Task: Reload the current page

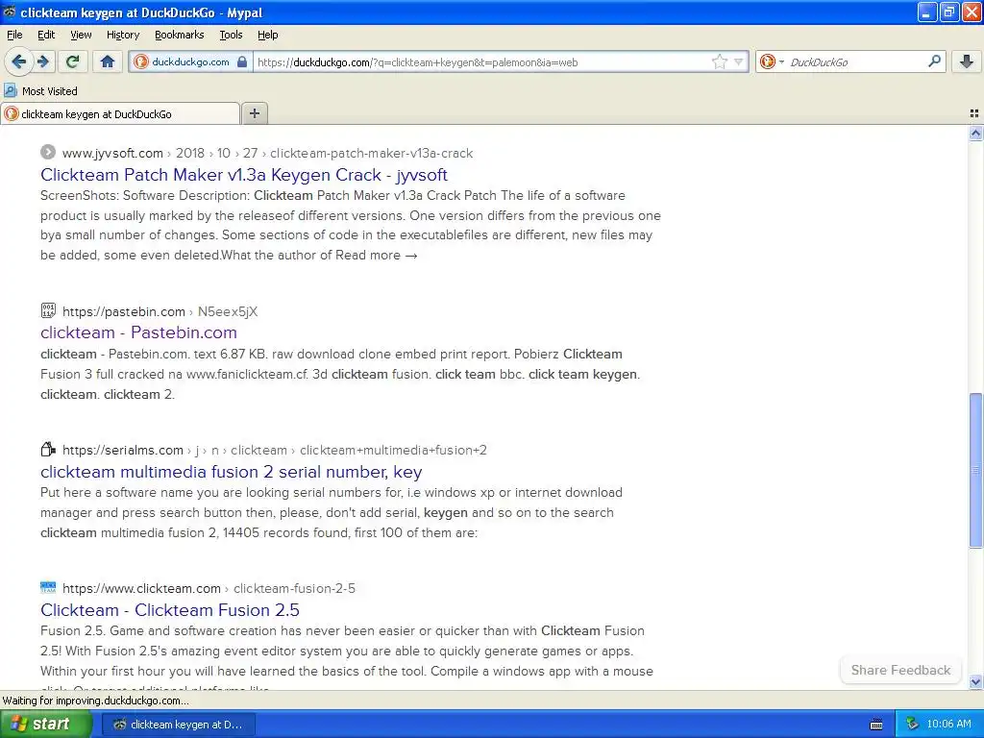Action: pos(73,61)
